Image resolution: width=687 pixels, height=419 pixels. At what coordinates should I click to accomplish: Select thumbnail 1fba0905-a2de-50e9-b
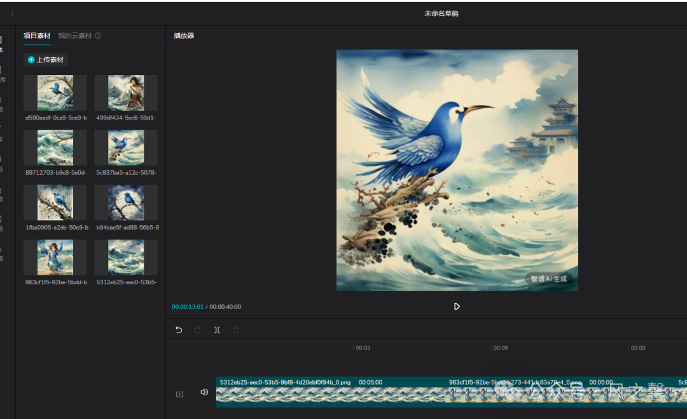coord(55,202)
